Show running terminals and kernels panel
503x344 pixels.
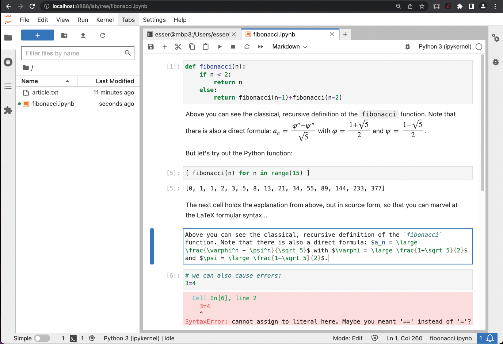pyautogui.click(x=8, y=62)
